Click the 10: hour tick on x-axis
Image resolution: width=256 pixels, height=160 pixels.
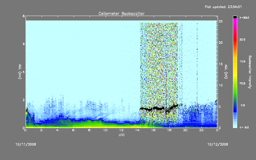[106, 130]
